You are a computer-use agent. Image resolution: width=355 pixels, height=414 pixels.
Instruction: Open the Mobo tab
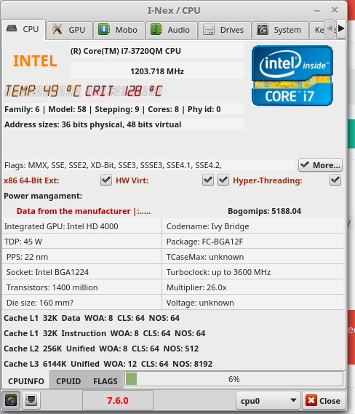click(119, 30)
